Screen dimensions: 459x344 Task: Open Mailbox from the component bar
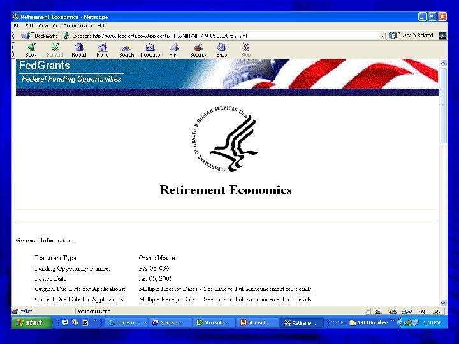pyautogui.click(x=392, y=312)
